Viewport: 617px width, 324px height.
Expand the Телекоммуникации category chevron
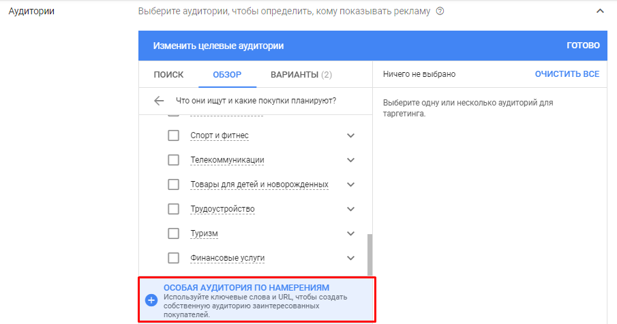coord(351,160)
